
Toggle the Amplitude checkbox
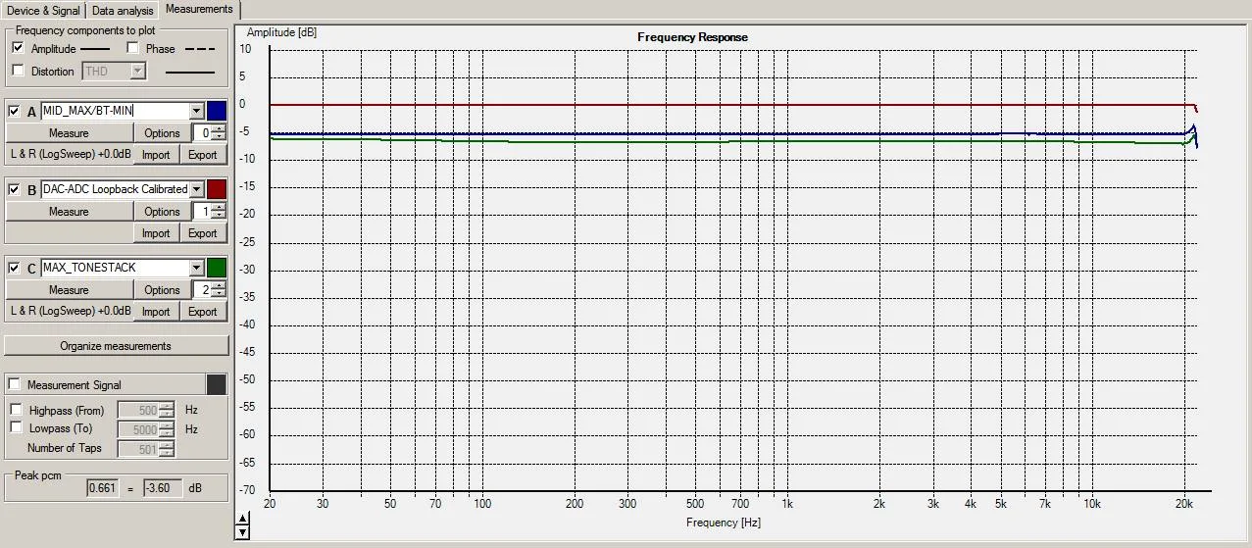[18, 48]
